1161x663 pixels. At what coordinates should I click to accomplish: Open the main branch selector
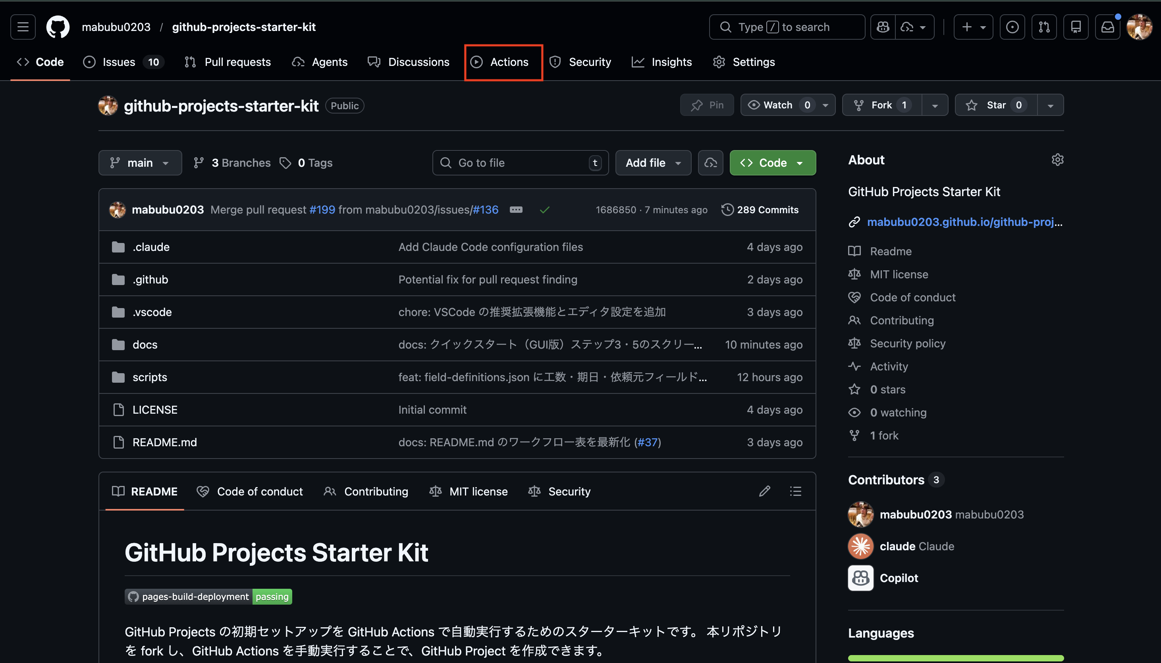click(140, 162)
